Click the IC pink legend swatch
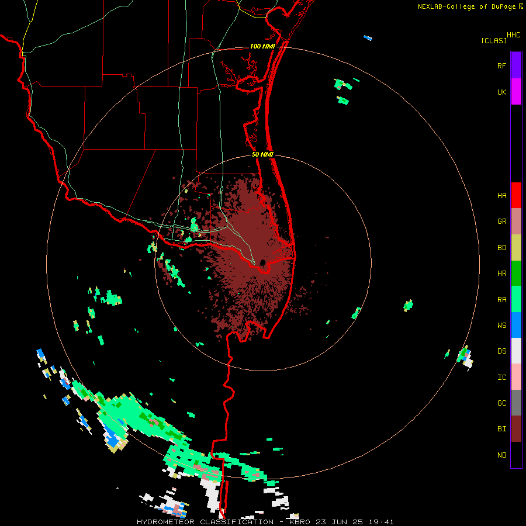Image resolution: width=526 pixels, height=526 pixels. (516, 377)
